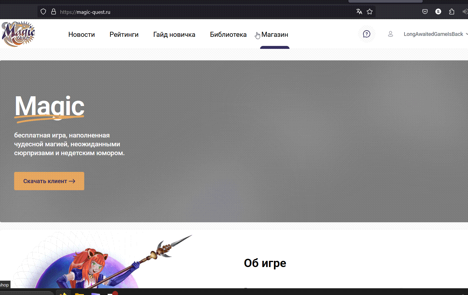The image size is (468, 295).
Task: Click the Об игре heading
Action: (x=265, y=263)
